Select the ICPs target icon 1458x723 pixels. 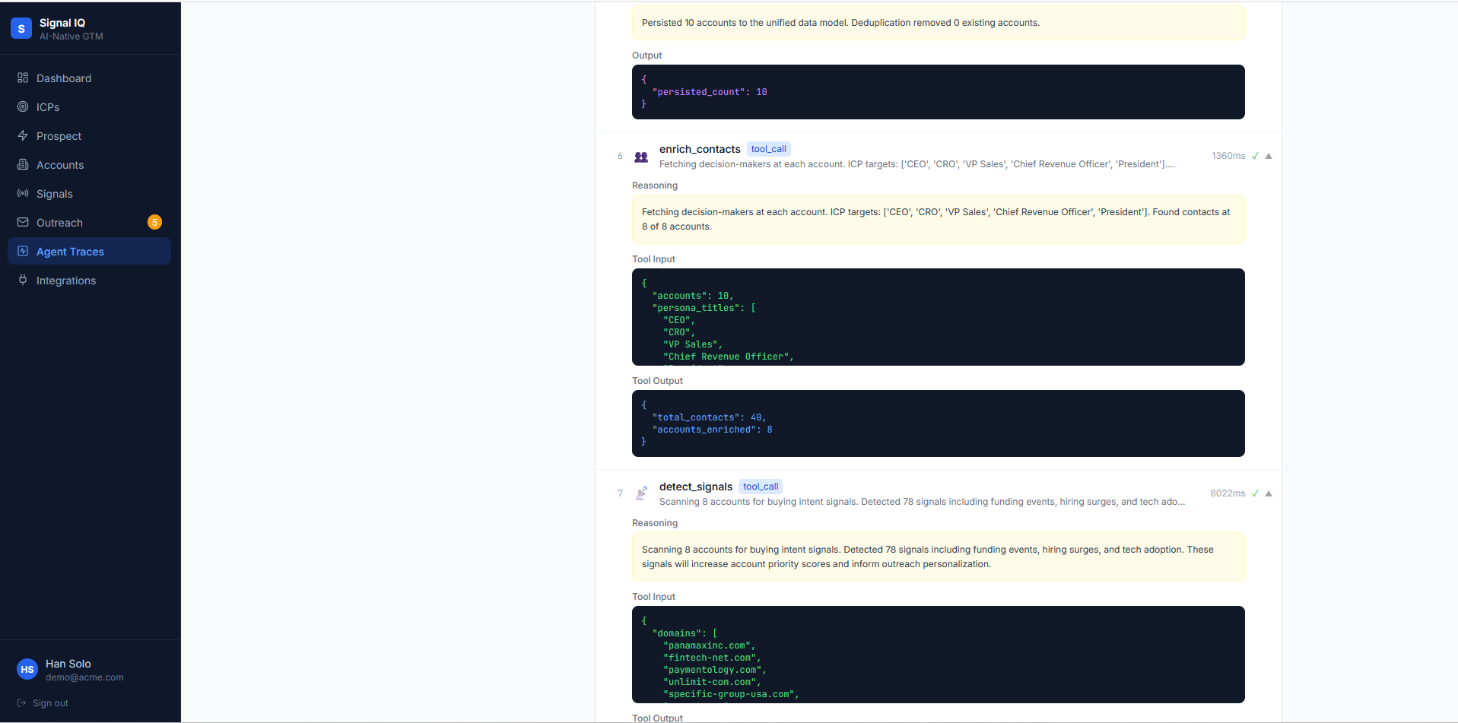coord(23,106)
